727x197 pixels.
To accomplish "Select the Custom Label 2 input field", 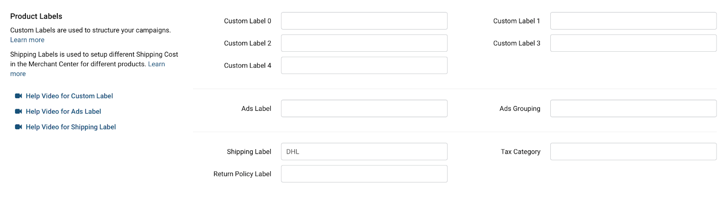I will pos(364,43).
